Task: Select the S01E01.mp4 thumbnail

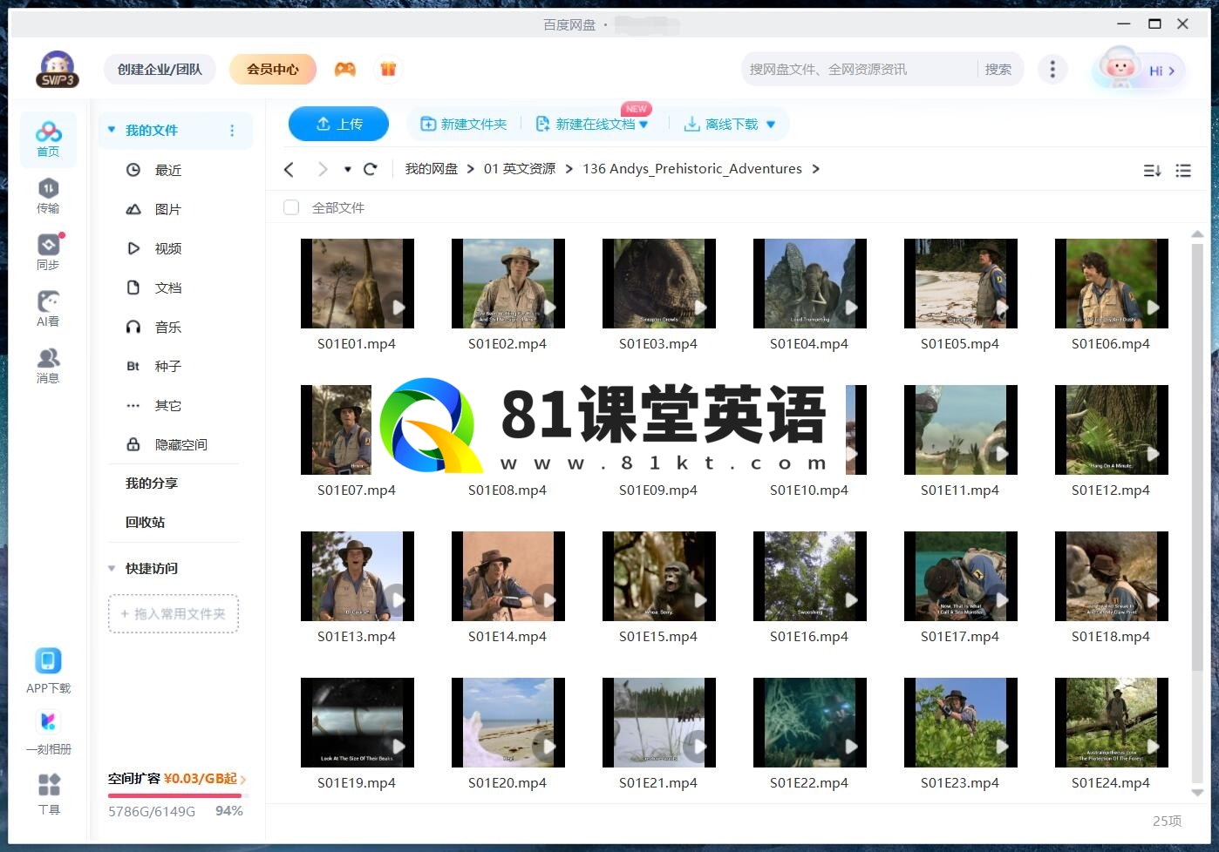Action: pos(358,283)
